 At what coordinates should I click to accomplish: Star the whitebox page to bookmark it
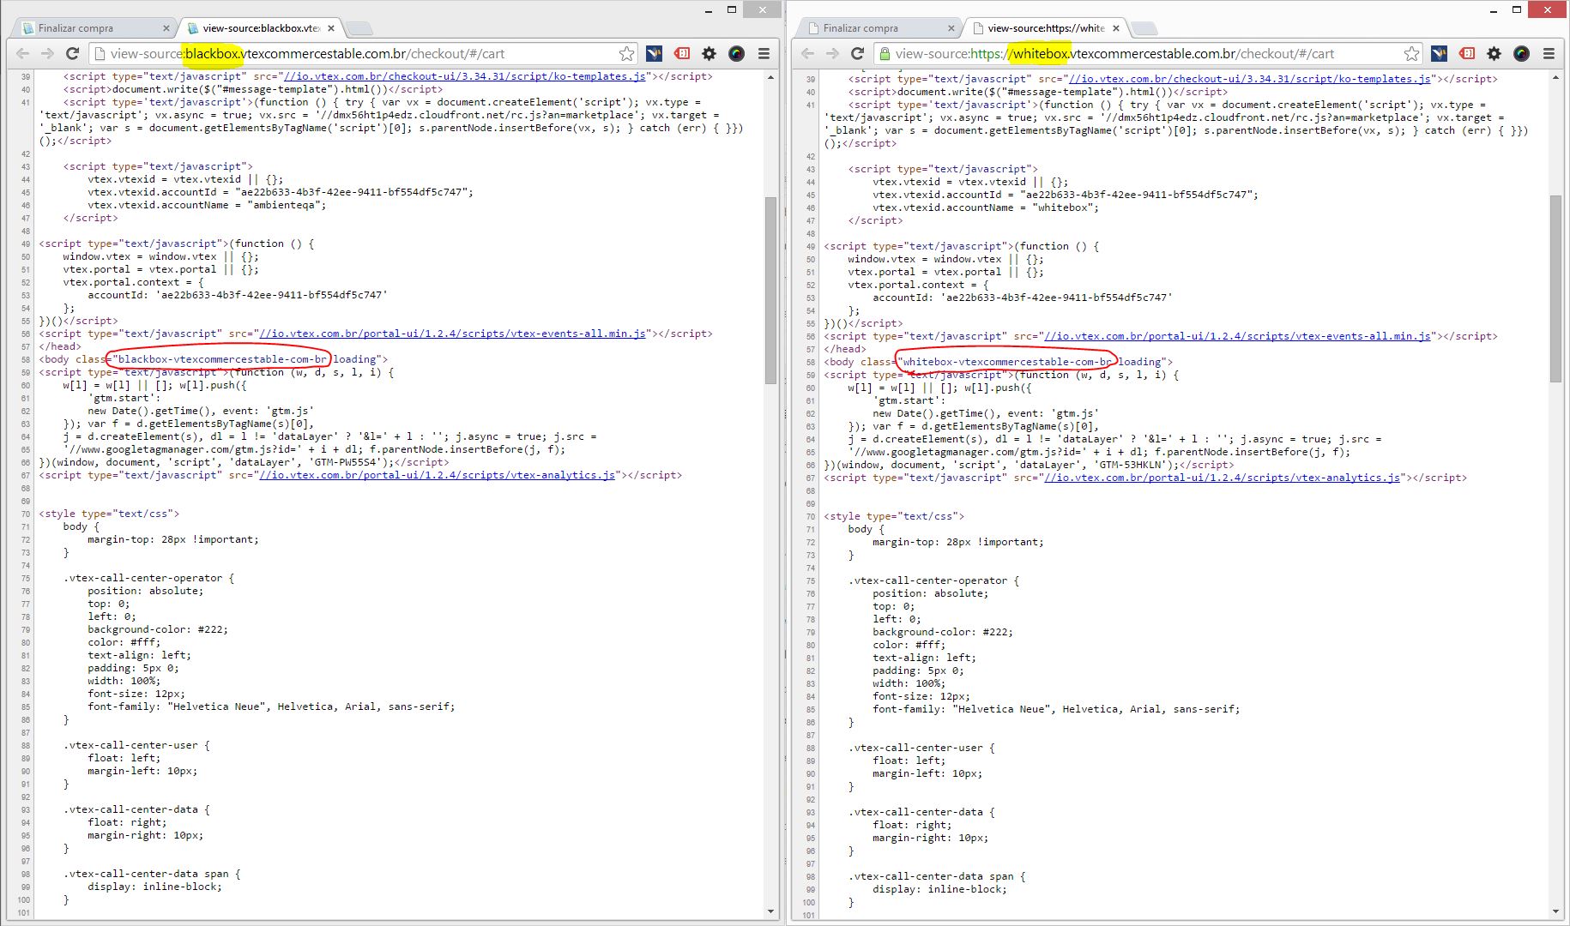[x=1410, y=53]
